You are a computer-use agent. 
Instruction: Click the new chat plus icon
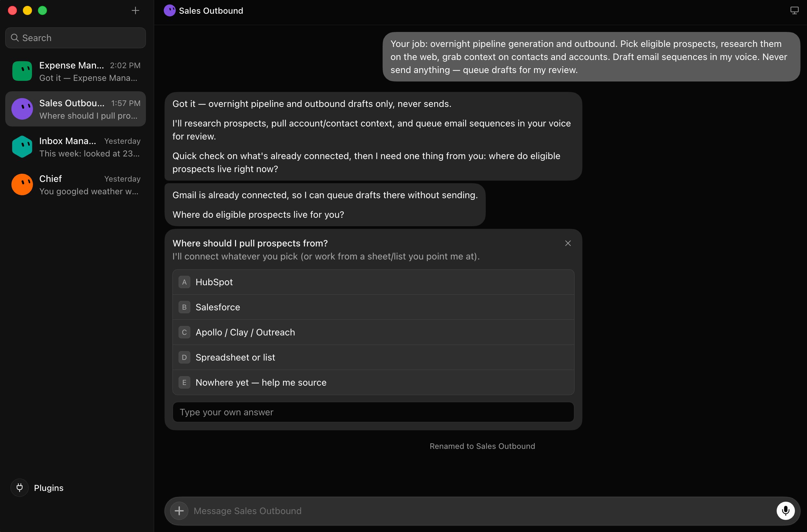[x=135, y=10]
